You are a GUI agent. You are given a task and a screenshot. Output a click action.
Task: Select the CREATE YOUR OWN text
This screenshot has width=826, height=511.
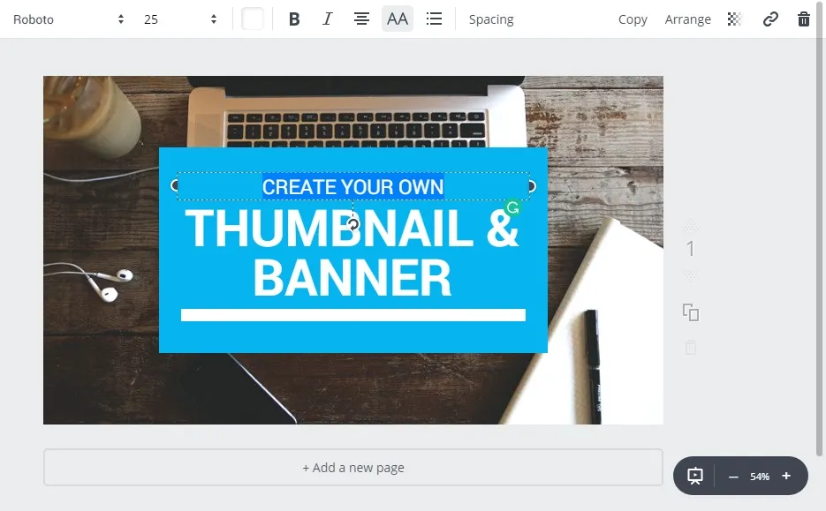coord(353,187)
